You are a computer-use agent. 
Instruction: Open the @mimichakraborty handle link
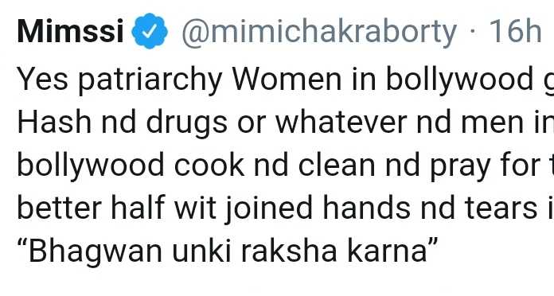(x=319, y=33)
